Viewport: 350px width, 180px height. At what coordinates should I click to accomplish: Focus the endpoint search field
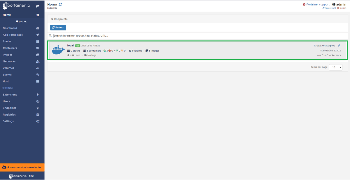pos(200,36)
